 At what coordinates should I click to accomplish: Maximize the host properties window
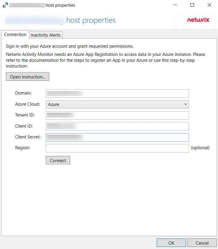click(192, 5)
